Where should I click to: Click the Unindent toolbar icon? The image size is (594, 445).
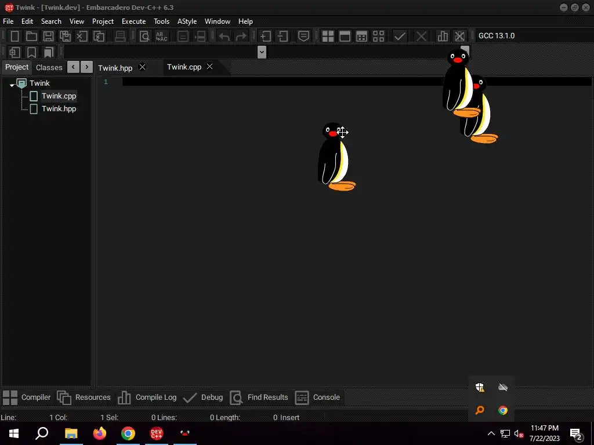(x=282, y=37)
